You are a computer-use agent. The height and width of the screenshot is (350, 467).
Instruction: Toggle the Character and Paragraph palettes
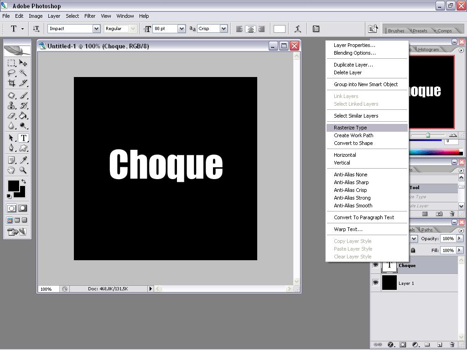click(x=316, y=29)
